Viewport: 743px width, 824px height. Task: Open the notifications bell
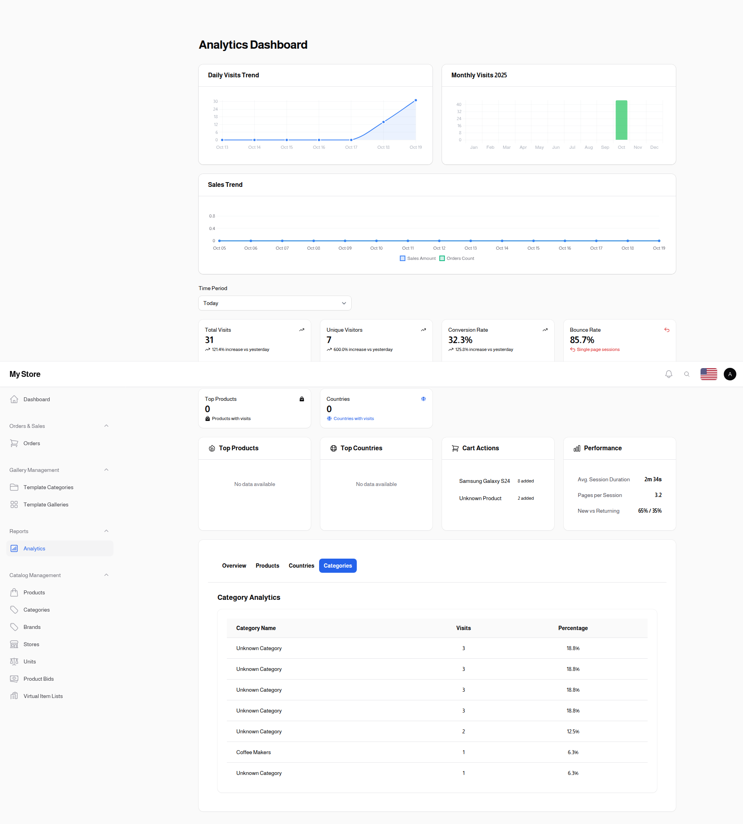[668, 374]
